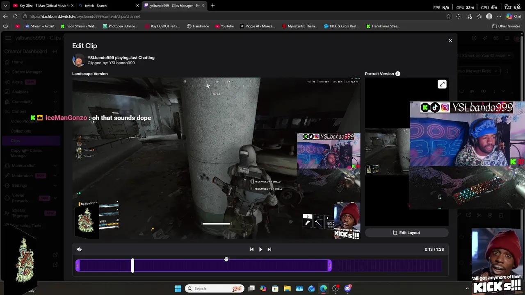Image resolution: width=525 pixels, height=295 pixels.
Task: Jump to the clip start with skip-back
Action: pos(252,249)
